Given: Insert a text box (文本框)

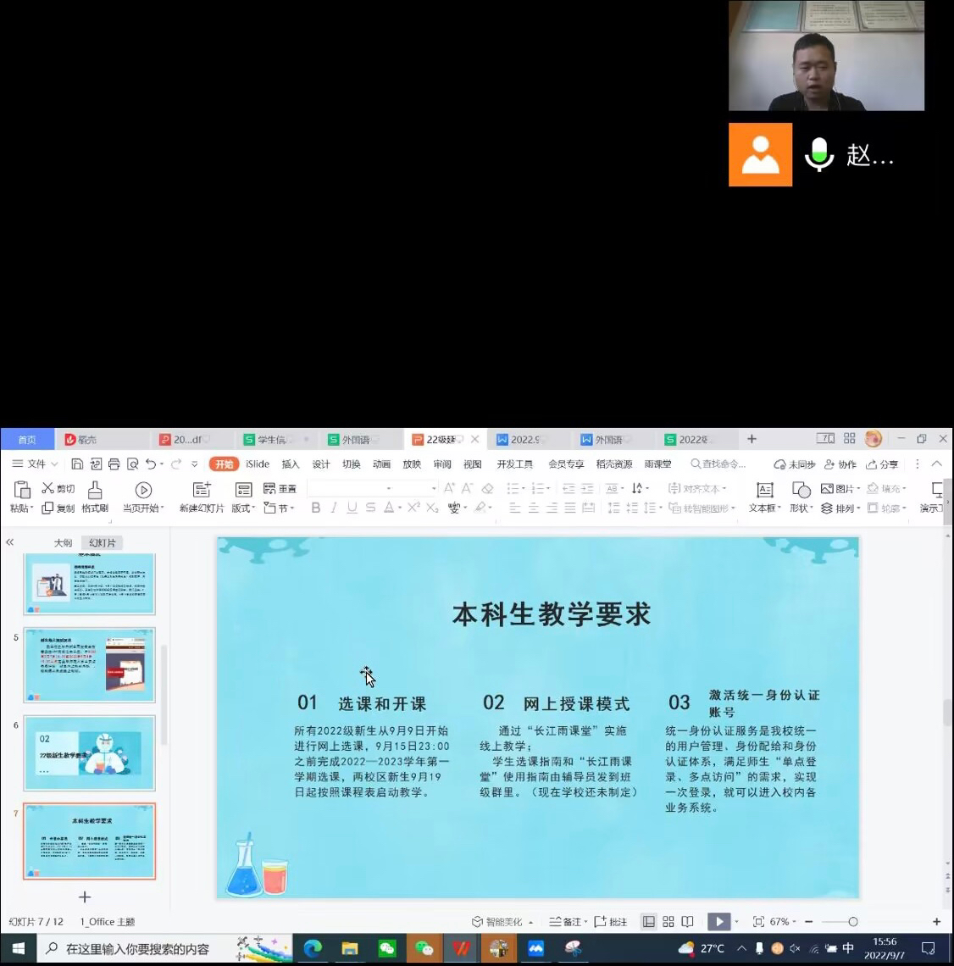Looking at the screenshot, I should (x=764, y=491).
